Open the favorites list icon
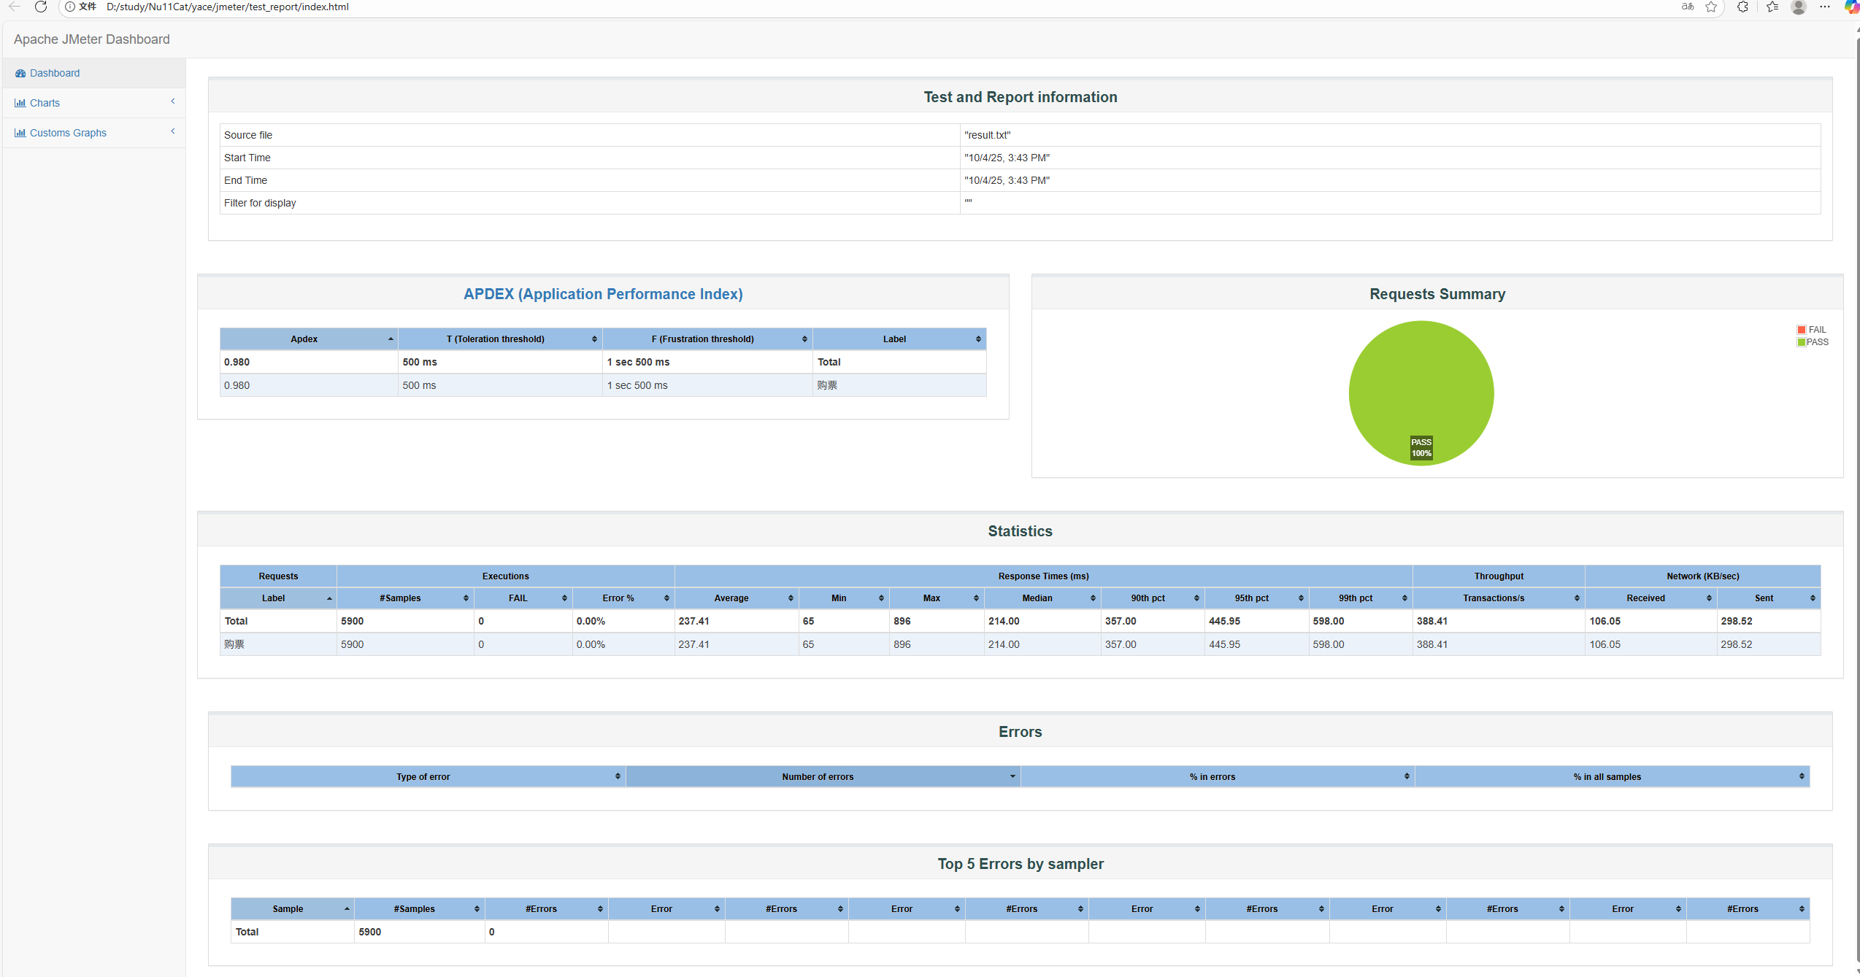 tap(1772, 7)
